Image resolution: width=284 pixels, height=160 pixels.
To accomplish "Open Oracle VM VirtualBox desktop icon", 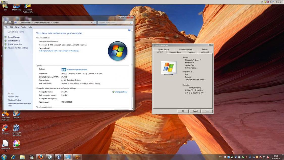I will tap(17, 130).
